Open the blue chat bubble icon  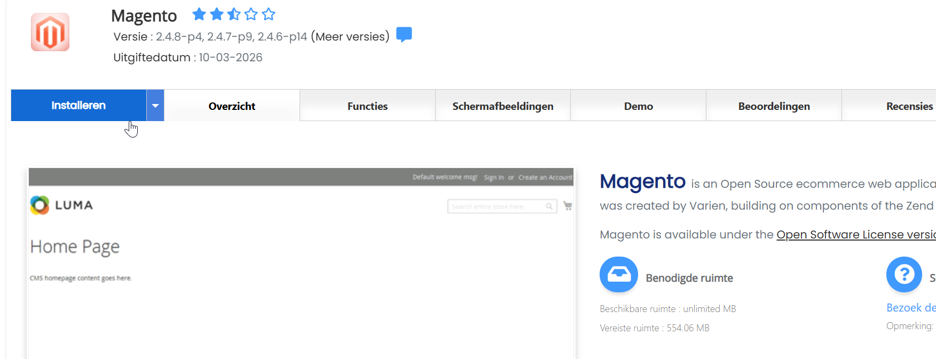(404, 35)
